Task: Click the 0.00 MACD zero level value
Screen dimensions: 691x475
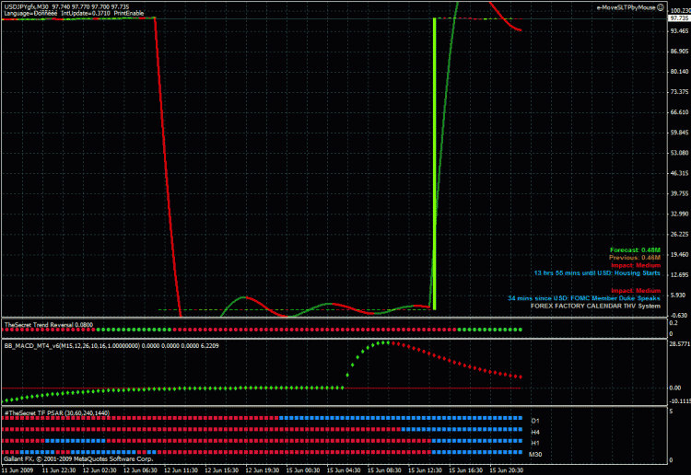Action: click(x=675, y=388)
